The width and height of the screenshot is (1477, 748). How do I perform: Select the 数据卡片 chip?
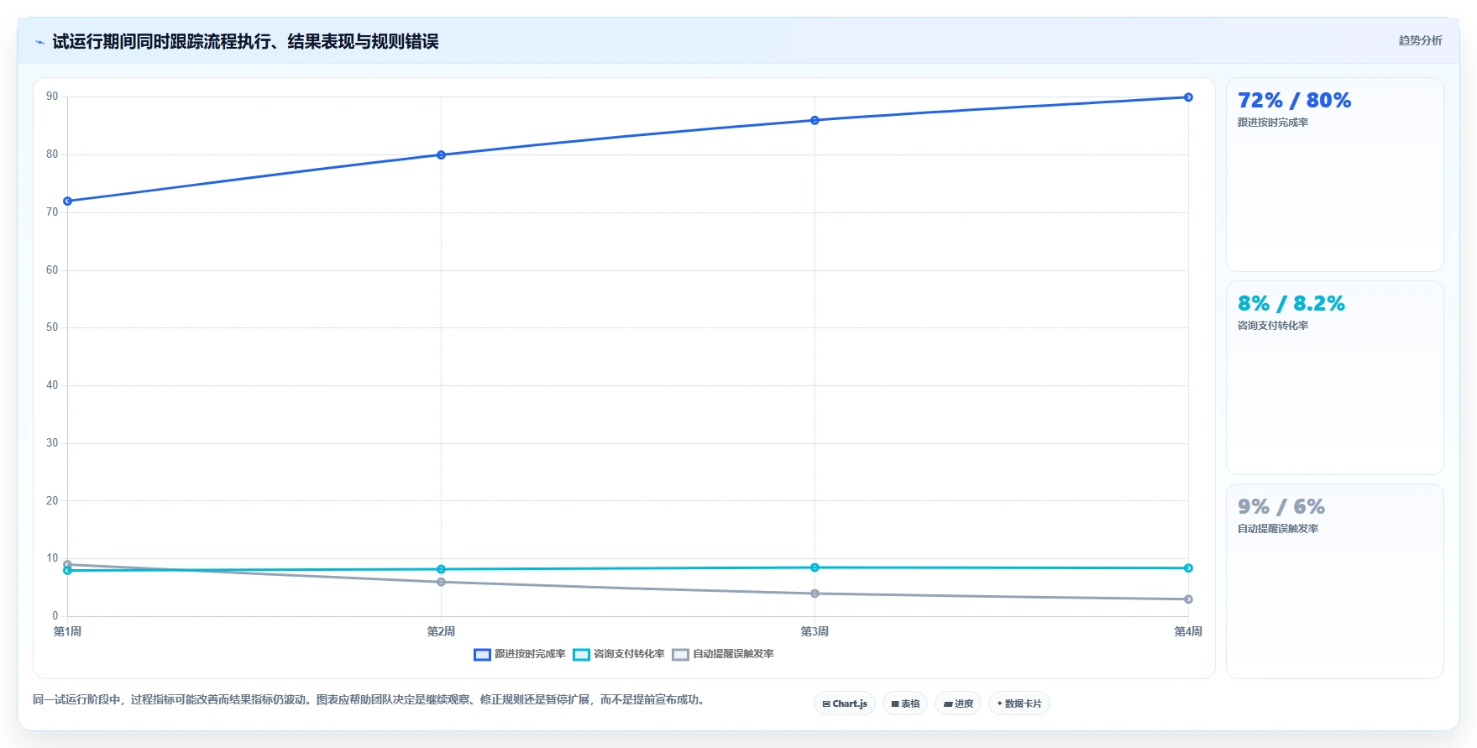(x=1019, y=704)
